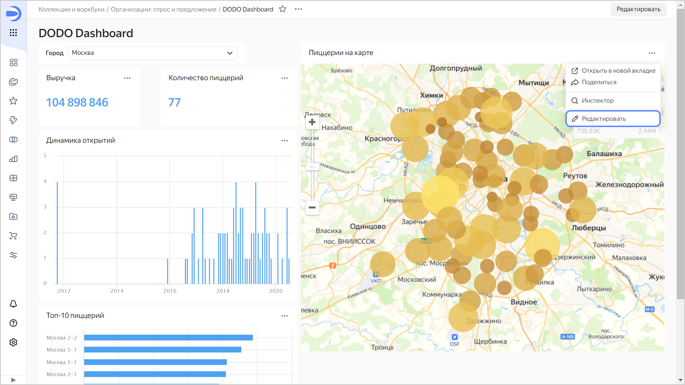Image resolution: width=685 pixels, height=385 pixels.
Task: Expand the Город city dropdown
Action: tap(153, 53)
